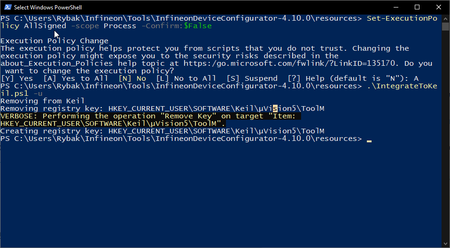Screen dimensions: 450x248
Task: Click the scrollbar up arrow
Action: 445,18
